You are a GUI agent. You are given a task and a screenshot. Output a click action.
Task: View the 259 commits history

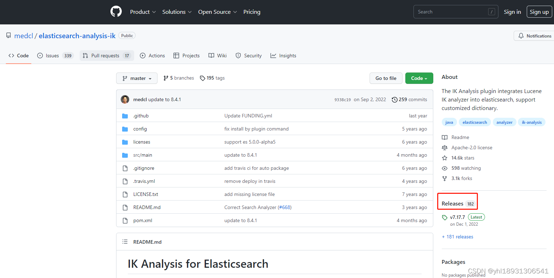(409, 99)
